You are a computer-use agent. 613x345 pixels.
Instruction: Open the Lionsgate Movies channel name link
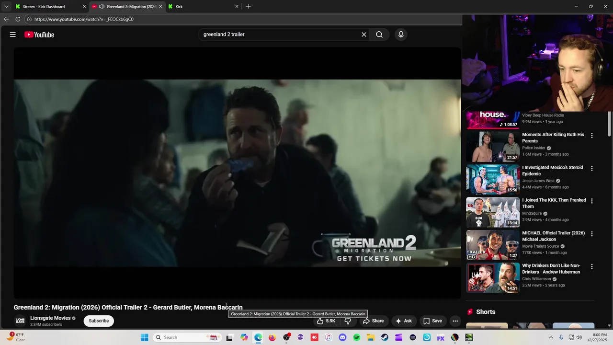50,318
